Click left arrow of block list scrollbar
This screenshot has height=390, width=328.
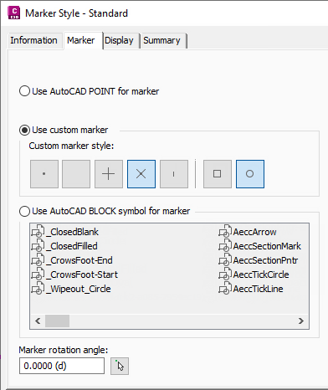coord(38,321)
